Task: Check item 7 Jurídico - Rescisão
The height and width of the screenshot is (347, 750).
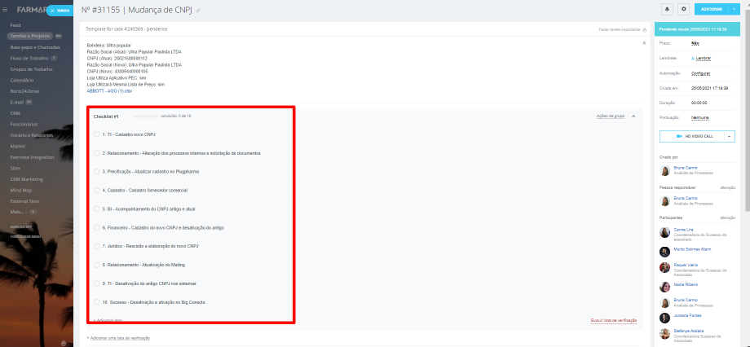Action: point(97,246)
